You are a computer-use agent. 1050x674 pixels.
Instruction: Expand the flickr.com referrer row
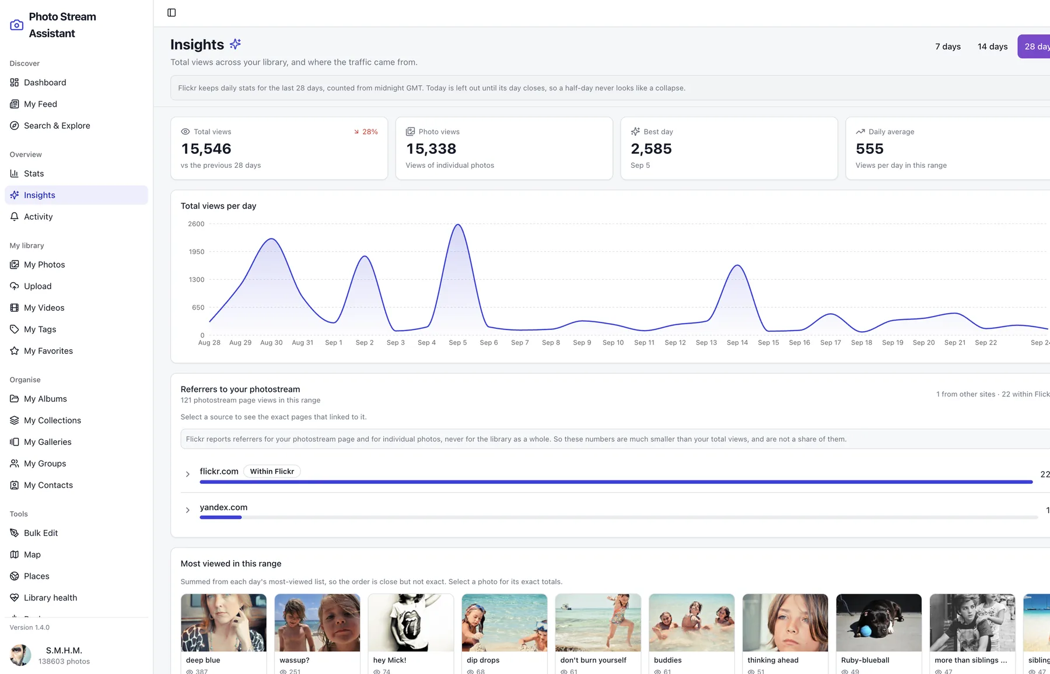[187, 474]
